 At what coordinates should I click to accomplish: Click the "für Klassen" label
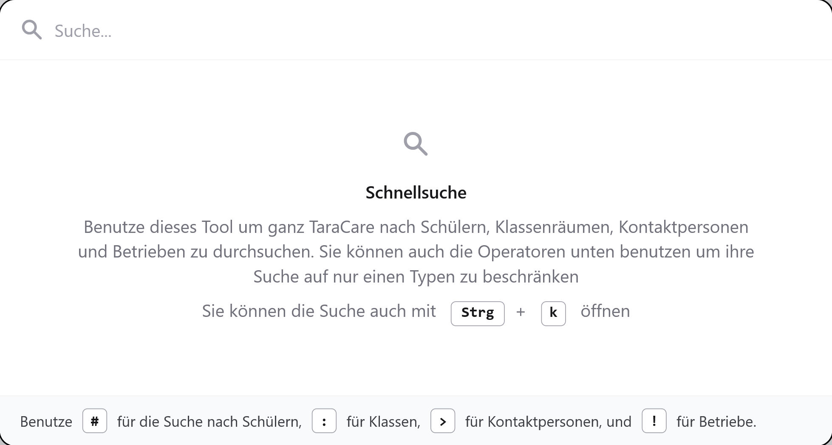pyautogui.click(x=383, y=422)
